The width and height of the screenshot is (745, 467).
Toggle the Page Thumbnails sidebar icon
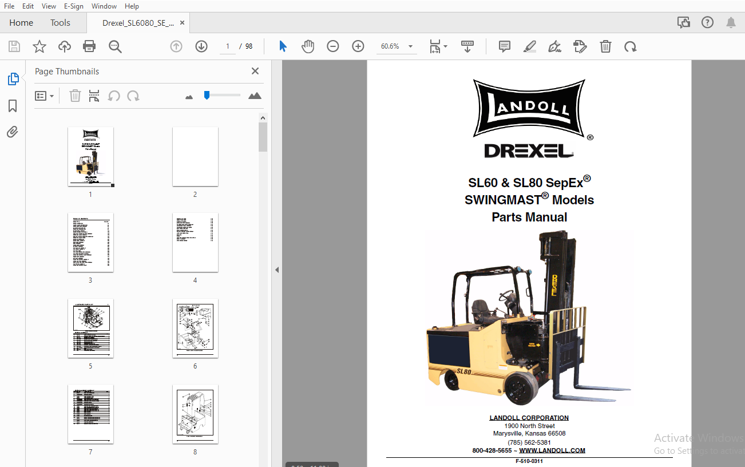pos(13,79)
